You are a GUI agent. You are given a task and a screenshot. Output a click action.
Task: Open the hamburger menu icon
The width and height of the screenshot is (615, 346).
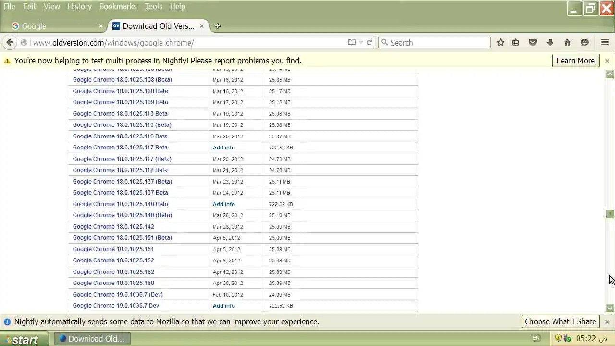(605, 42)
